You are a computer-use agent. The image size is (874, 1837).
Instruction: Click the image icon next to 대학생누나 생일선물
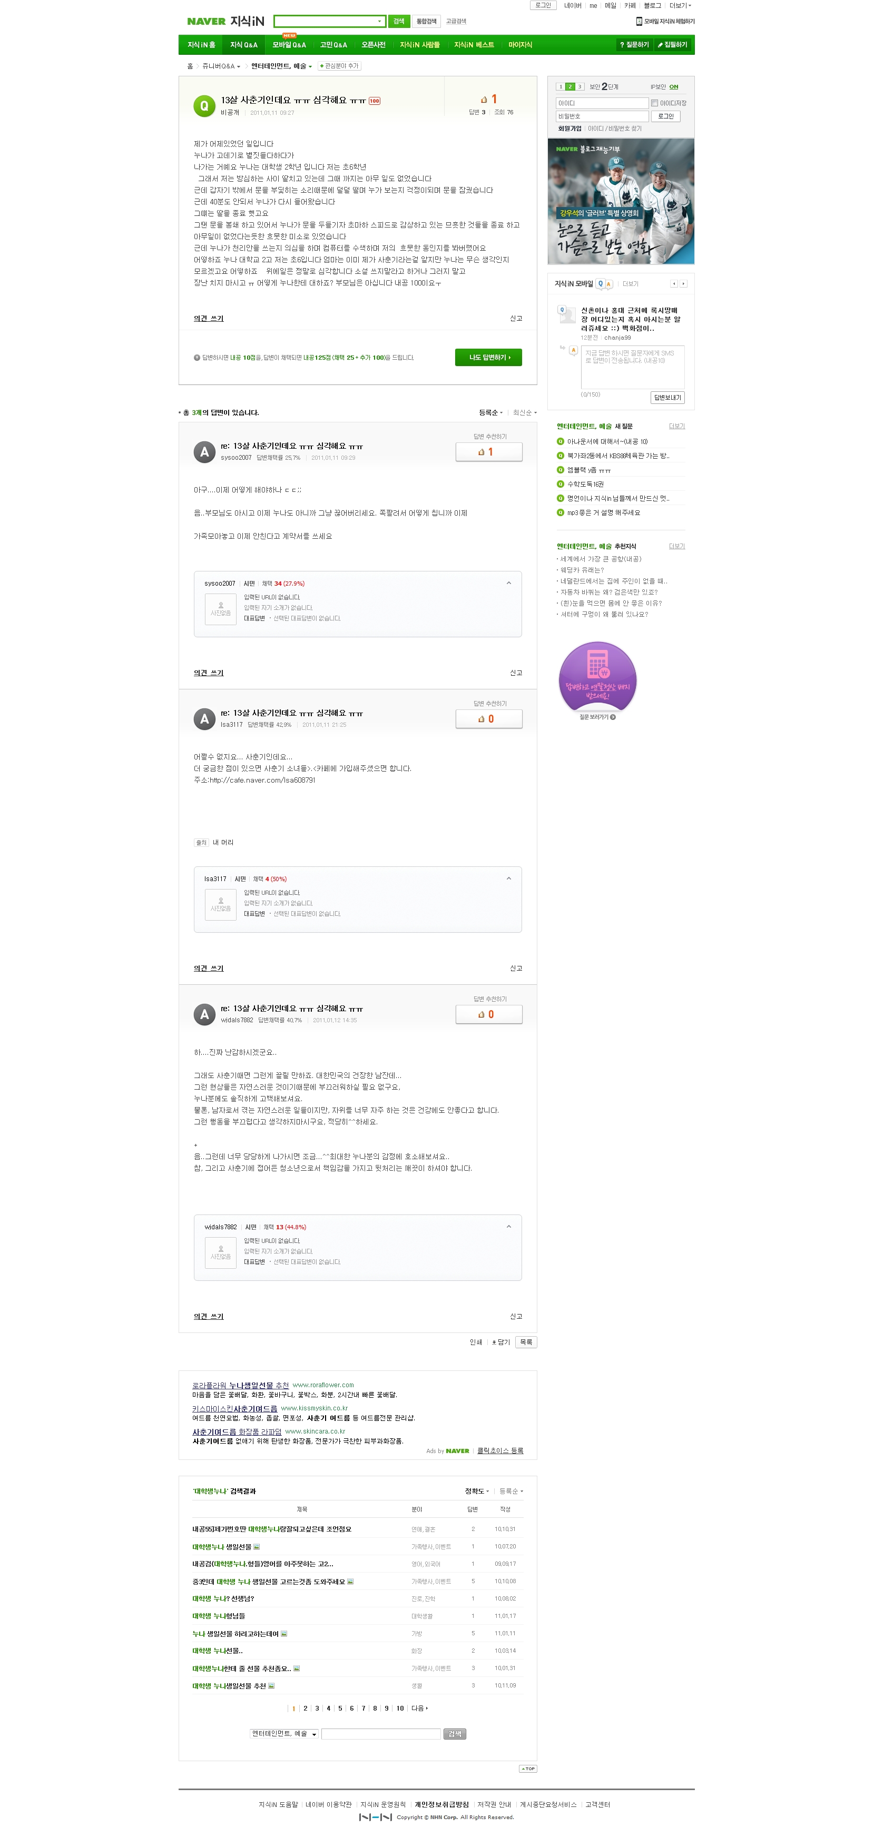[257, 1547]
